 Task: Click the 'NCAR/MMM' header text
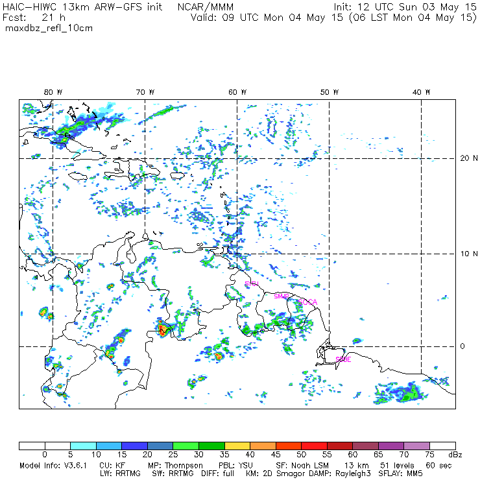coord(206,7)
